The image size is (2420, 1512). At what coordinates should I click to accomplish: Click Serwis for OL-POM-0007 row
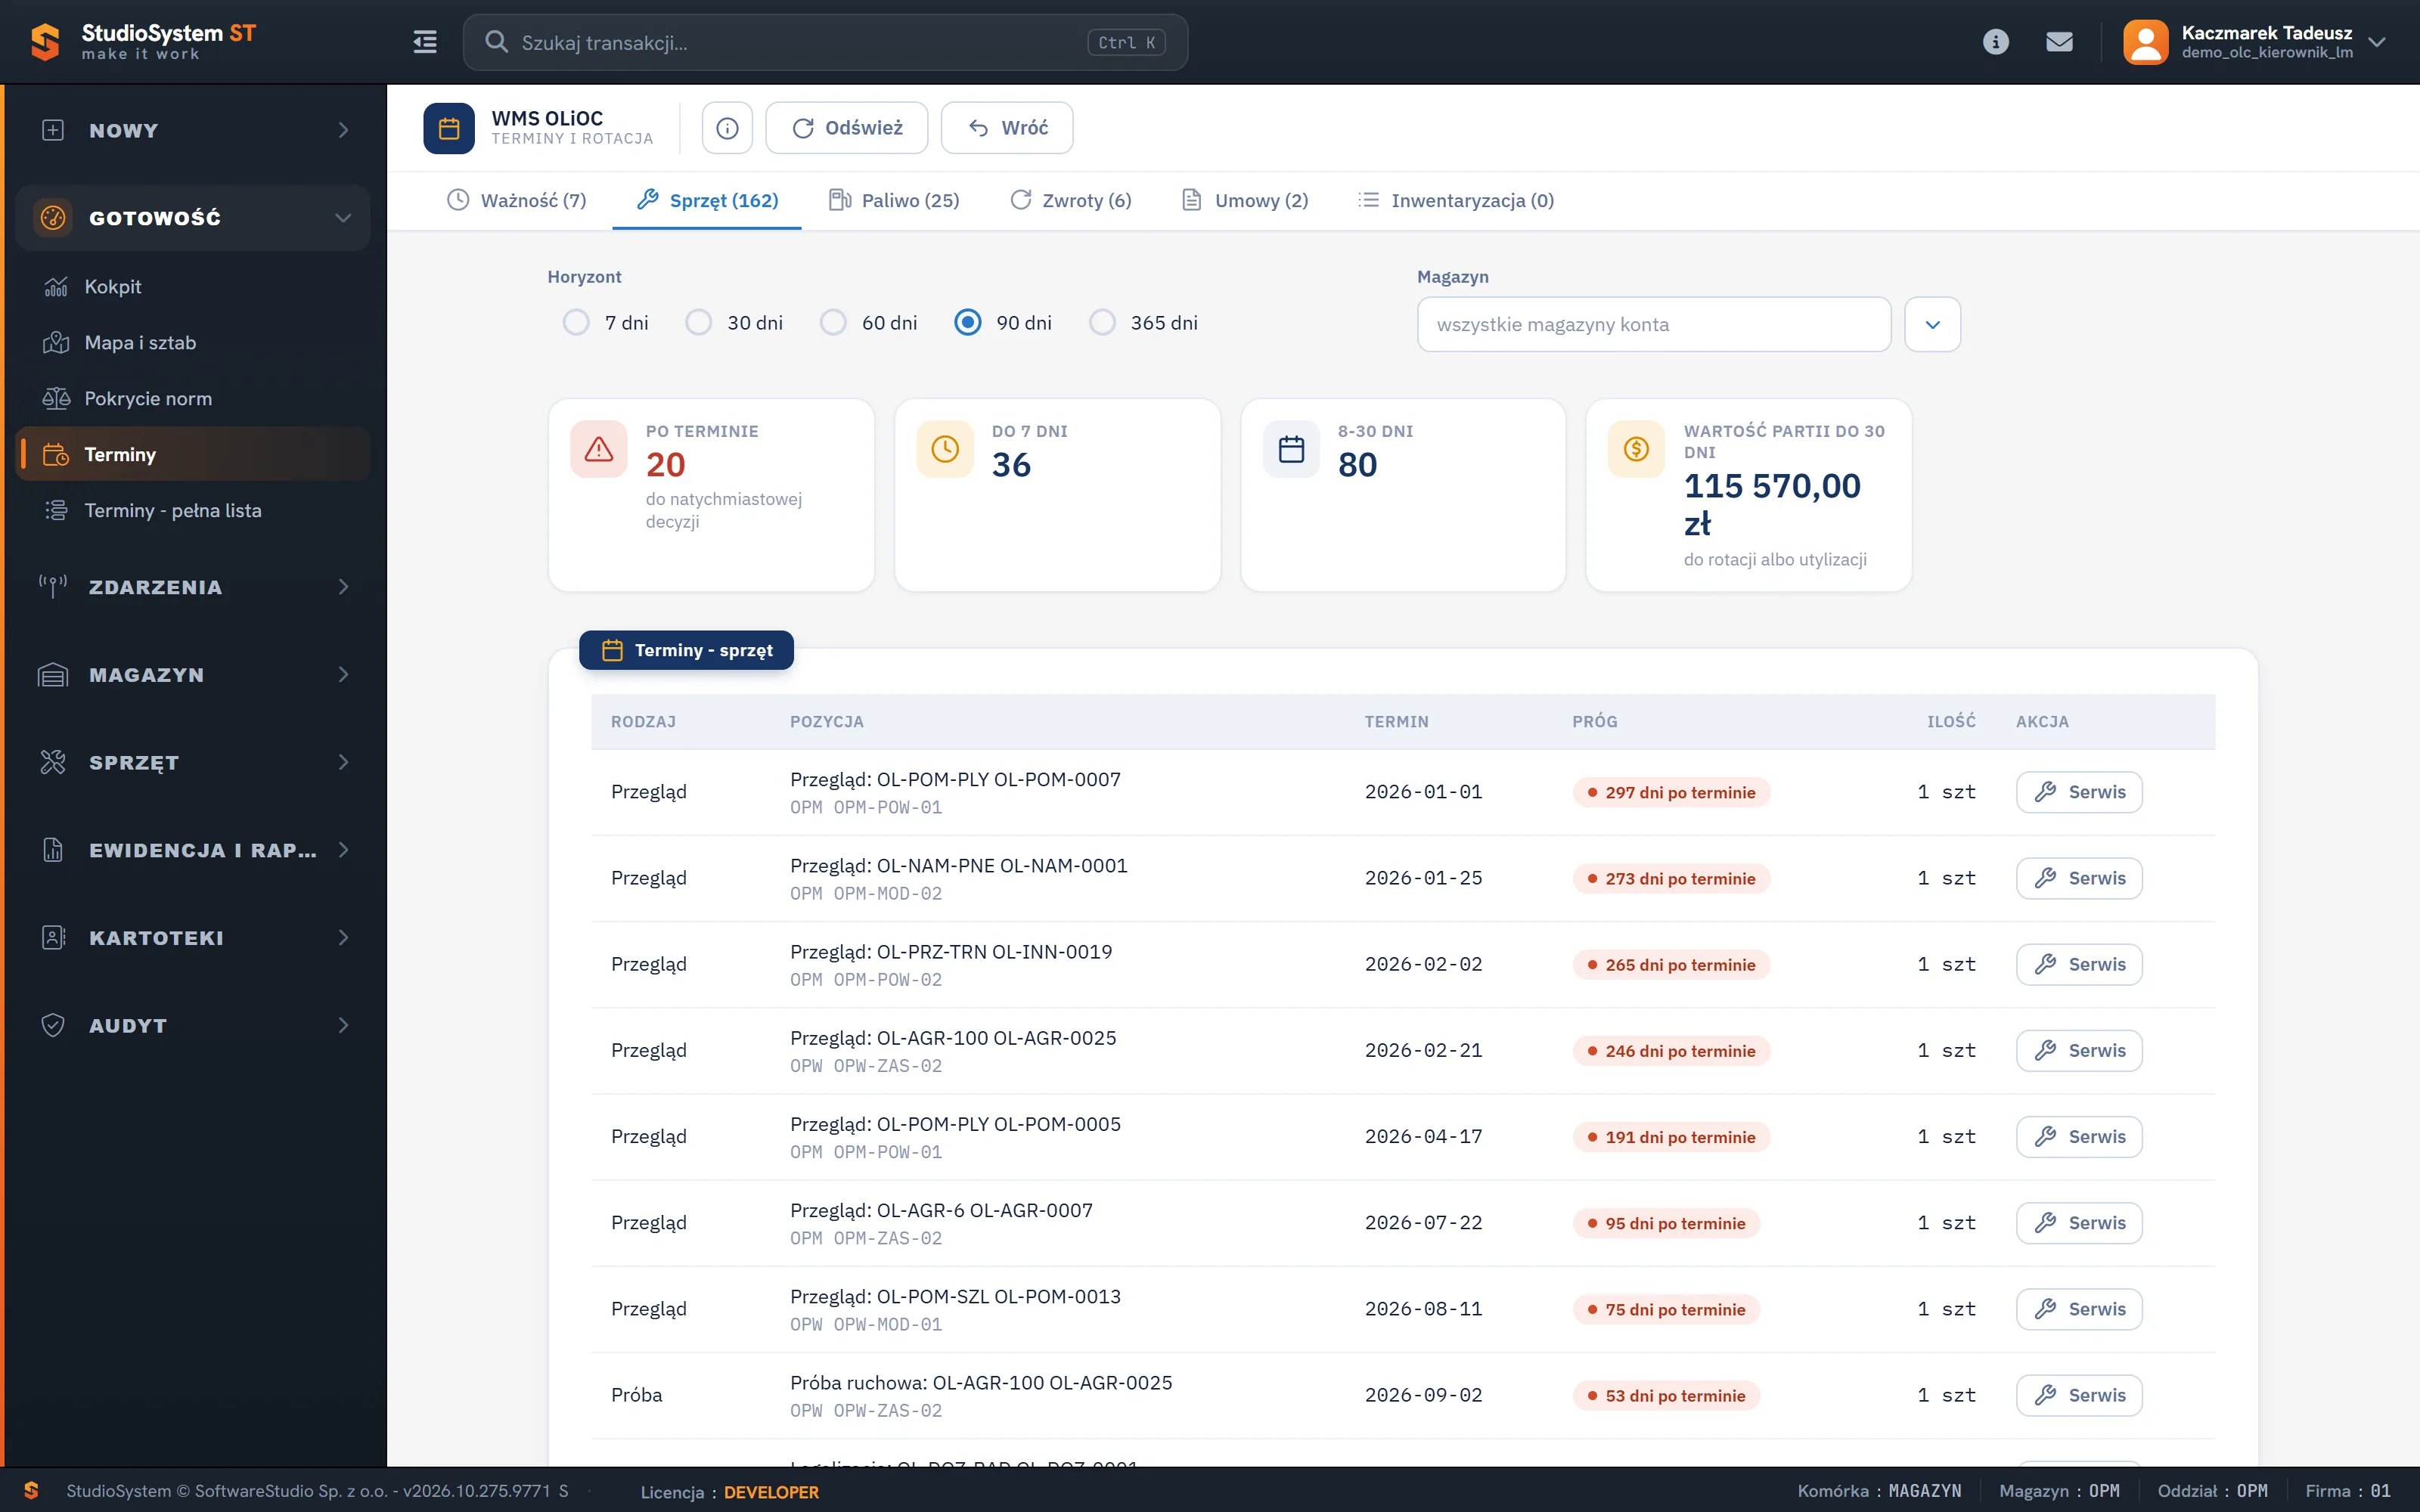2079,792
